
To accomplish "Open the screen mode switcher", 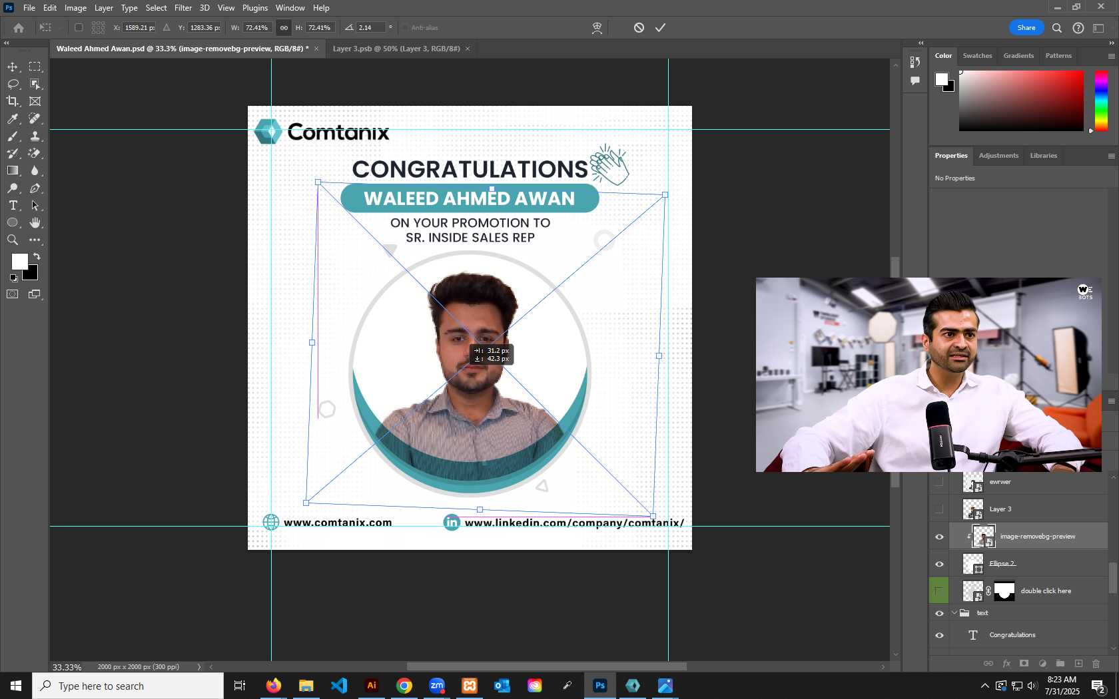I will click(x=35, y=294).
